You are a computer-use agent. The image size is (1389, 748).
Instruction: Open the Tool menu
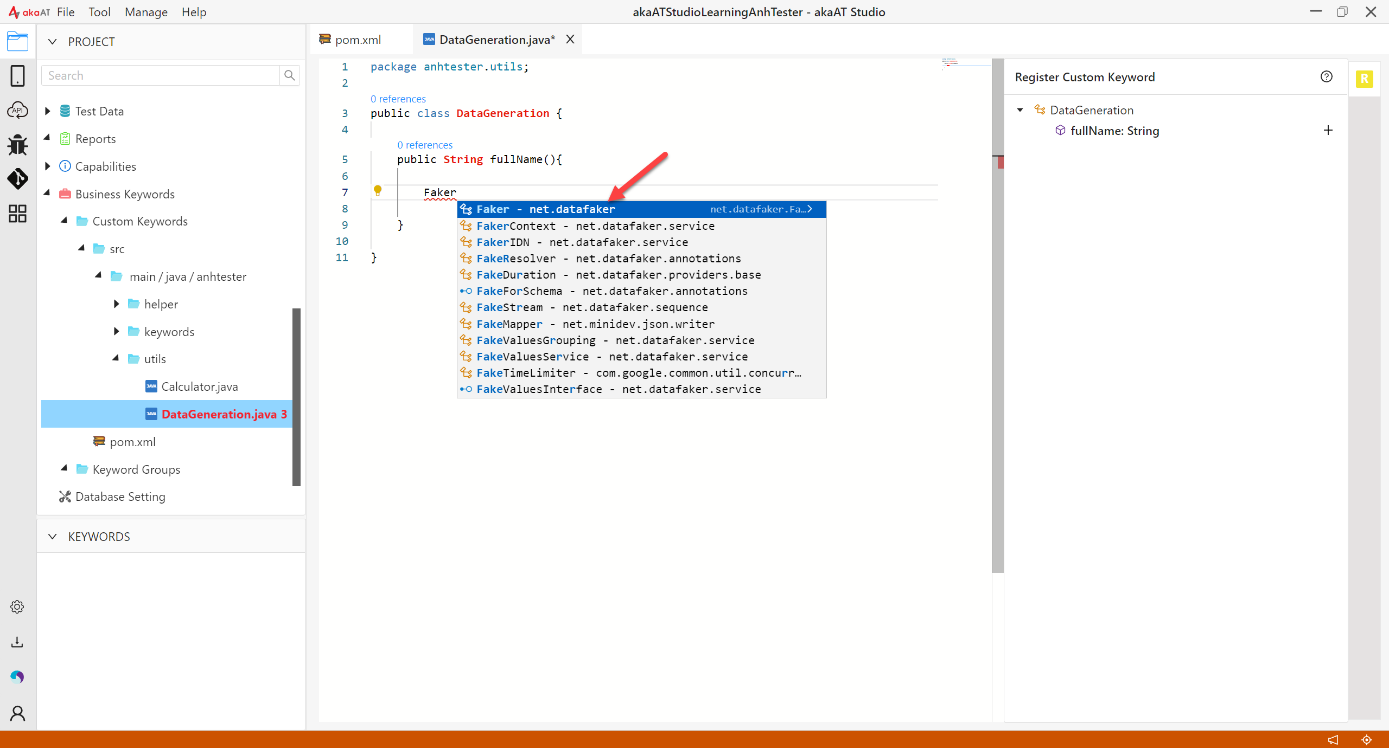click(99, 12)
